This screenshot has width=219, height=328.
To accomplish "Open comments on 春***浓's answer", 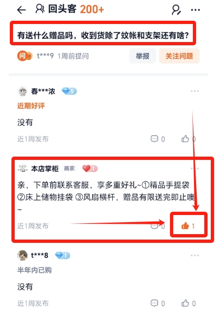I will (157, 139).
